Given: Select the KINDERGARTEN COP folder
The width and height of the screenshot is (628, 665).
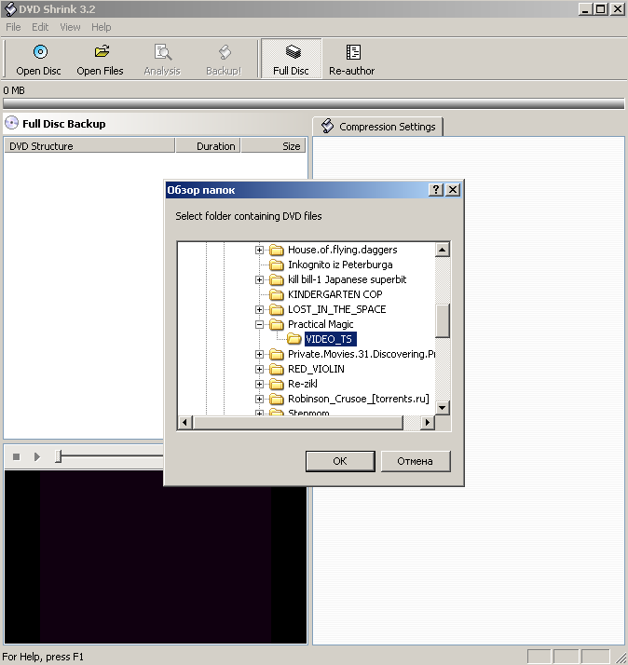Looking at the screenshot, I should click(334, 294).
